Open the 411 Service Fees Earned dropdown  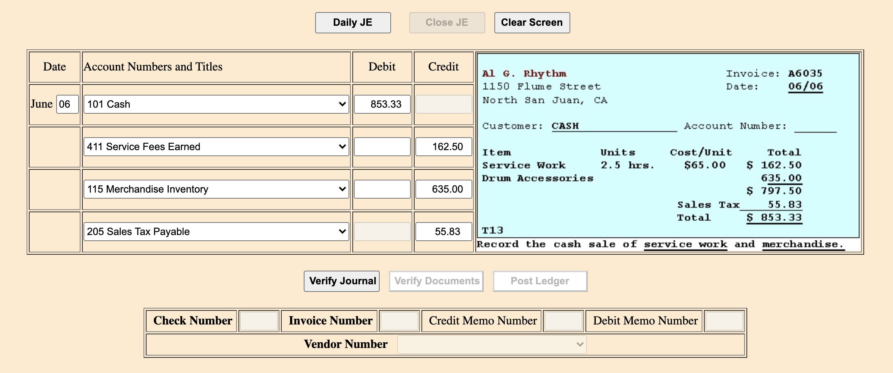216,147
